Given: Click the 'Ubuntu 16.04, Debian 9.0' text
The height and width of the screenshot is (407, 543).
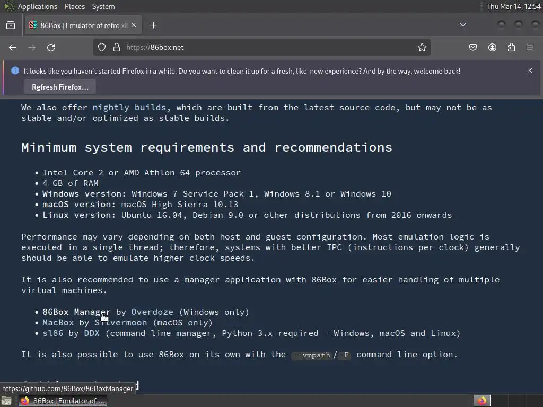Looking at the screenshot, I should pyautogui.click(x=182, y=215).
